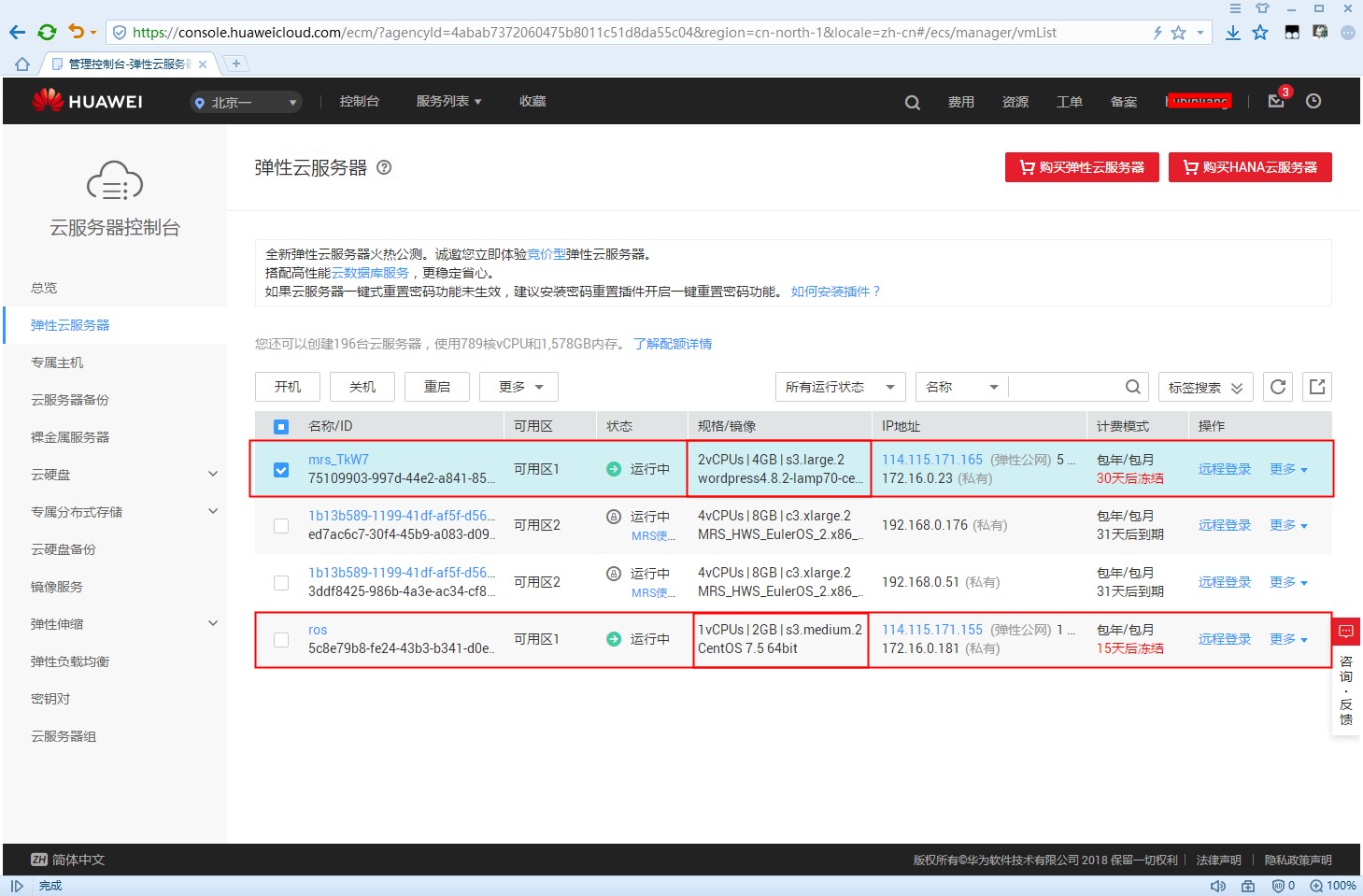Click the orange undo arrow in browser toolbar
This screenshot has height=896, width=1363.
pyautogui.click(x=77, y=32)
